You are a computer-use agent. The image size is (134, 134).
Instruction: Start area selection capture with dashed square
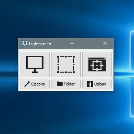(66, 64)
